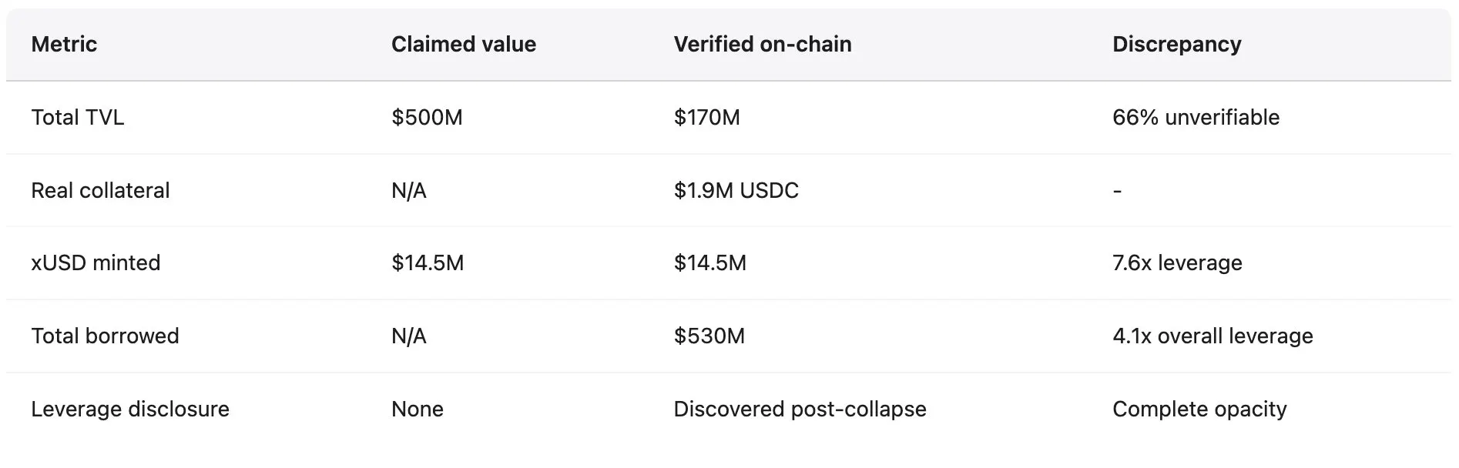This screenshot has width=1459, height=468.
Task: Select the Leverage disclosure row label
Action: [130, 409]
